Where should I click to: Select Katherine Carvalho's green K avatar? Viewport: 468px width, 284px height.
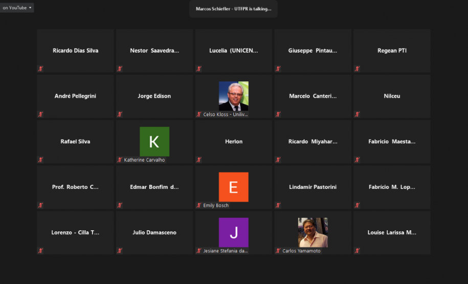point(154,141)
